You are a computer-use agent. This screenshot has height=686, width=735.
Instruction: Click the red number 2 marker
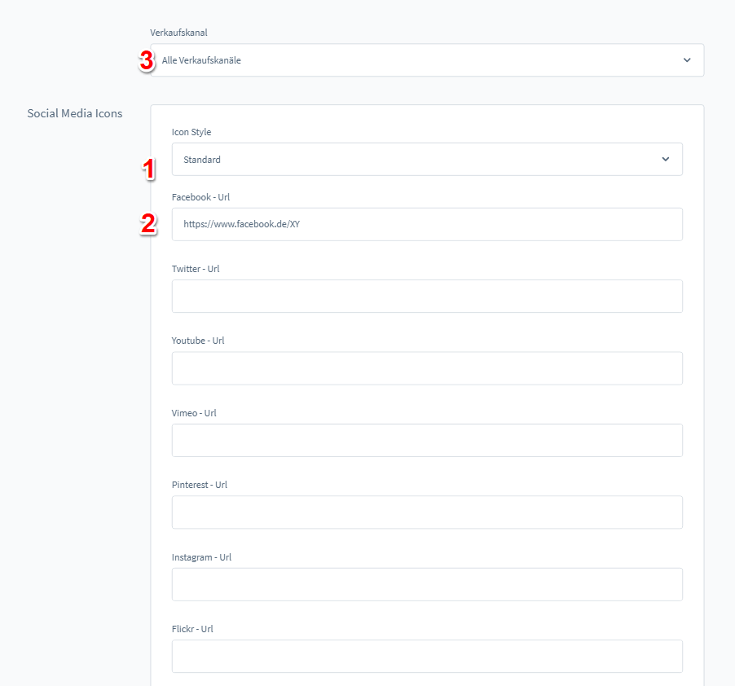148,224
